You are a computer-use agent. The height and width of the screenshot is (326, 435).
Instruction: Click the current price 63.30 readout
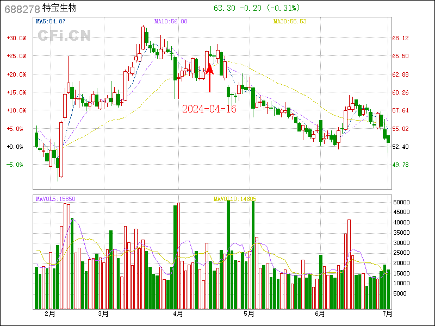coord(223,8)
